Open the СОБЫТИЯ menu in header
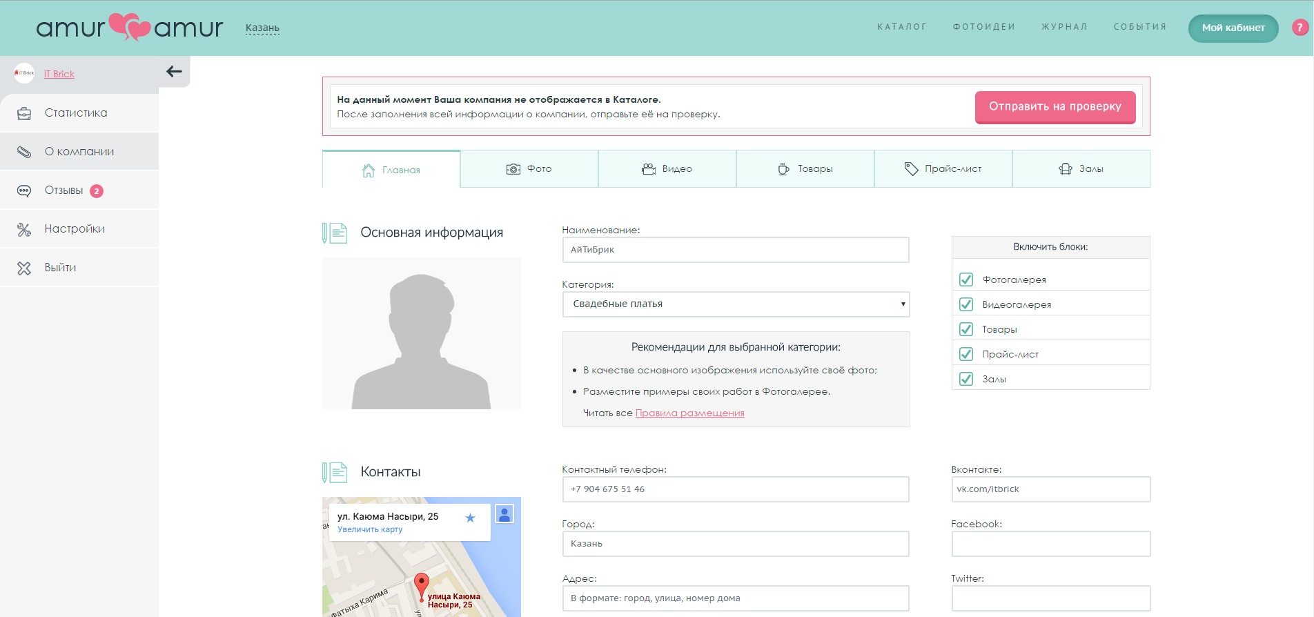 coord(1140,27)
